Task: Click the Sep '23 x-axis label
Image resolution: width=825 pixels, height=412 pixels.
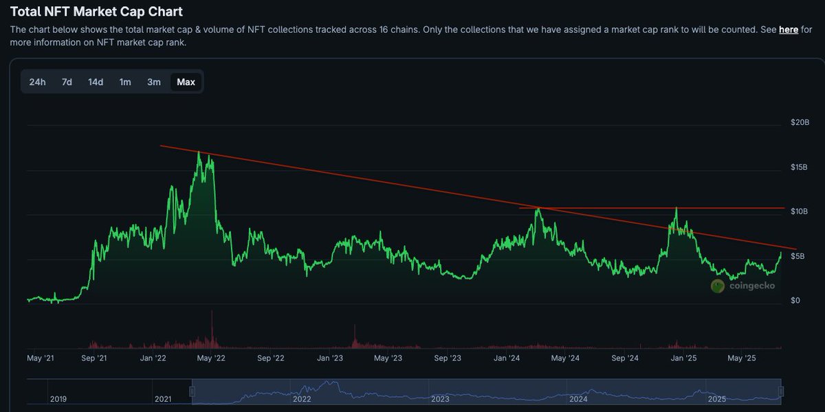Action: pos(448,358)
